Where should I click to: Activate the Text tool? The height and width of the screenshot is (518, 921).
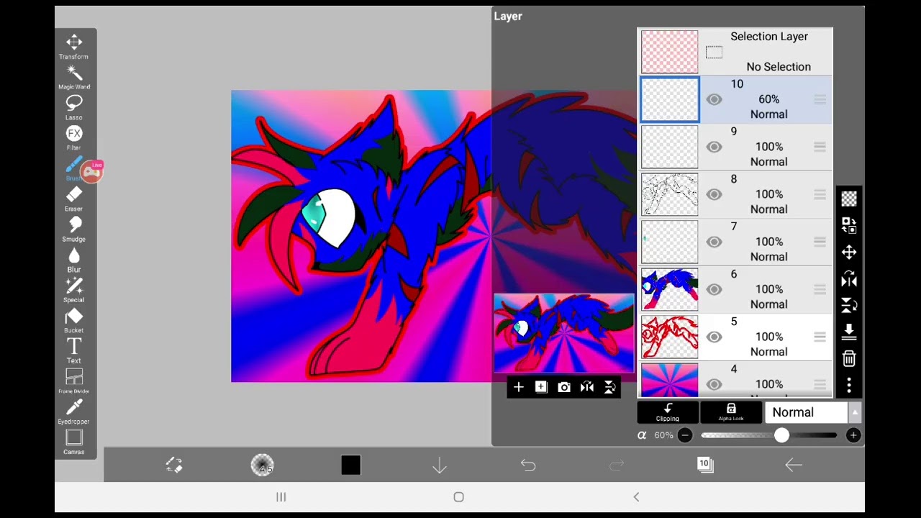coord(74,350)
